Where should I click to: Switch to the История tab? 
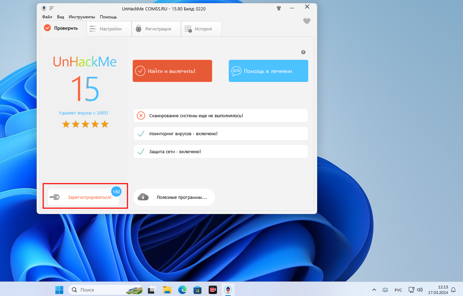pos(201,29)
